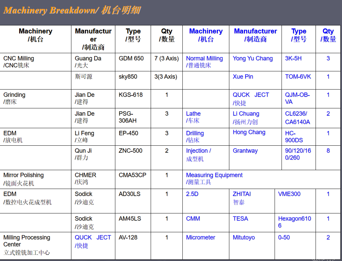Click the 'Guang Da' manufacturer cell

93,62
